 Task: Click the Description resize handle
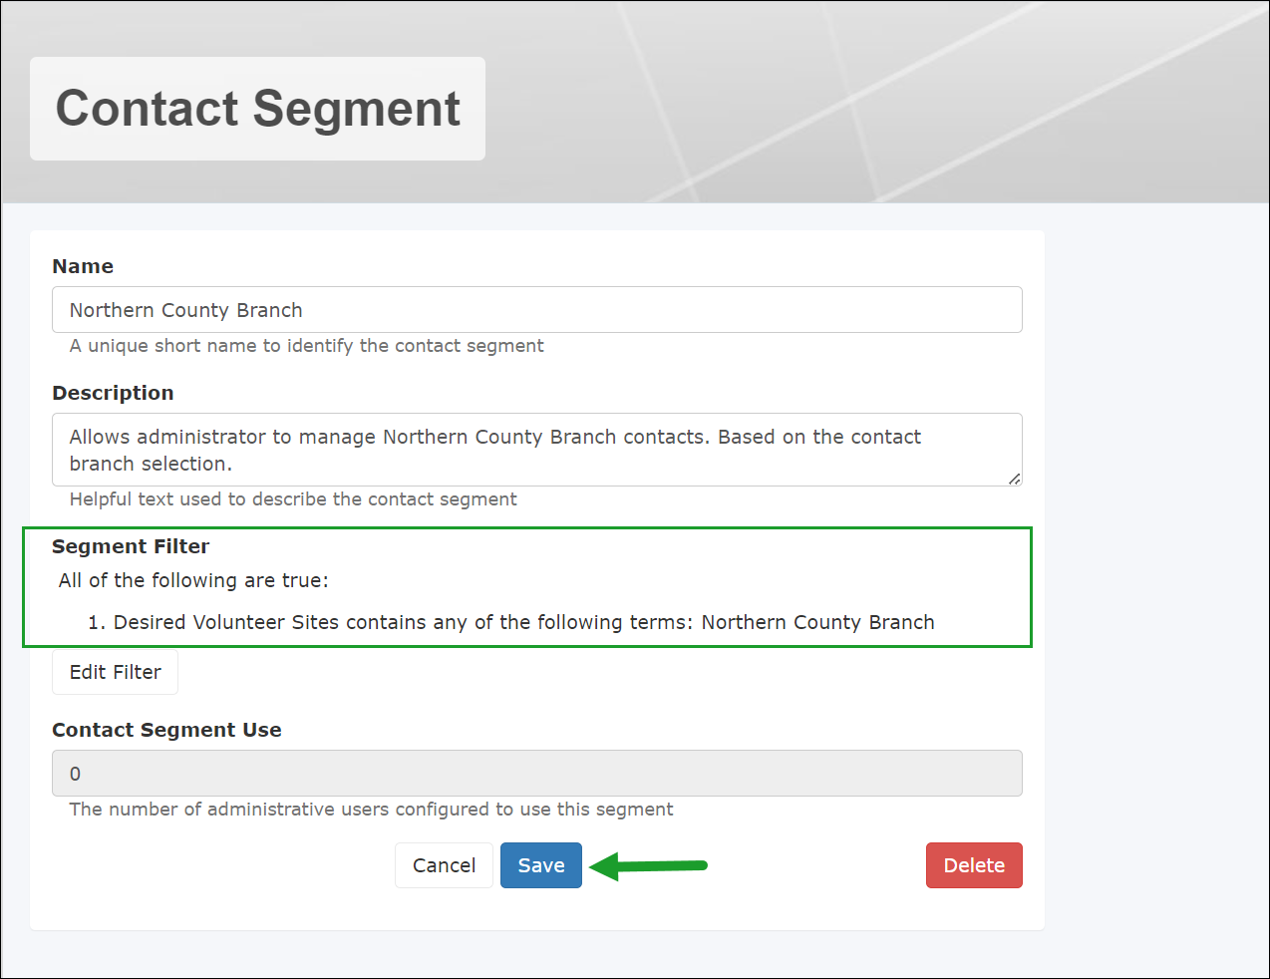point(1016,482)
